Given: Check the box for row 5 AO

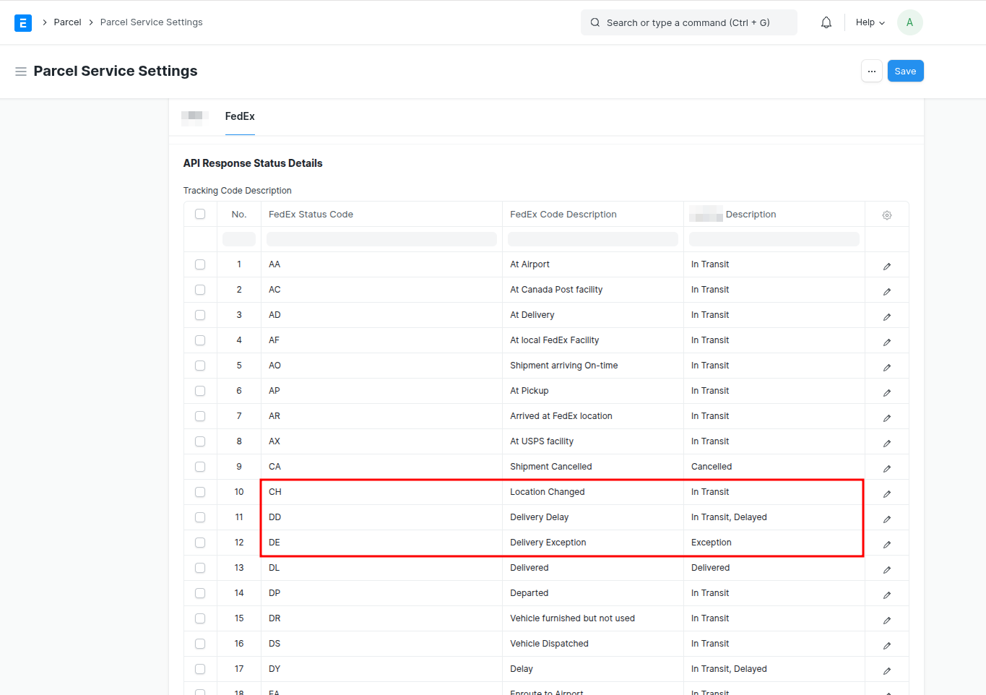Looking at the screenshot, I should click(200, 366).
